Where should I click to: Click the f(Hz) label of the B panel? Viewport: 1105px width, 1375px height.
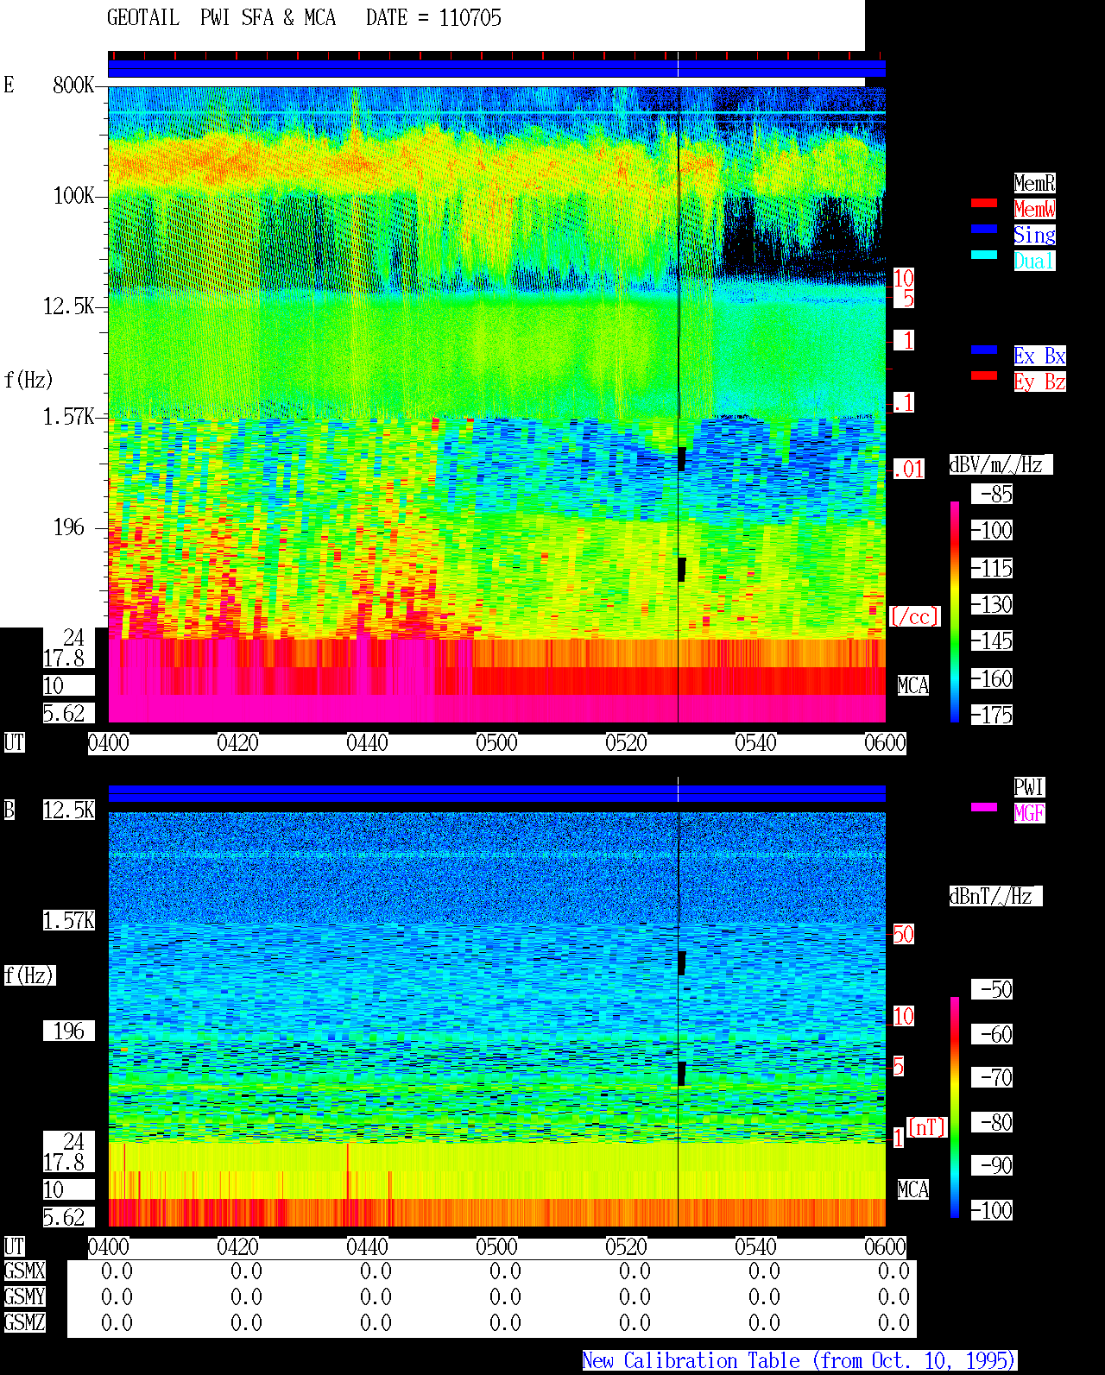coord(29,975)
